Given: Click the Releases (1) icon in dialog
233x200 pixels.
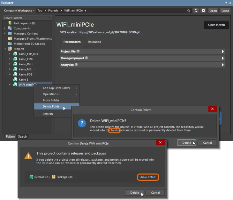Looking at the screenshot, I should click(31, 177).
